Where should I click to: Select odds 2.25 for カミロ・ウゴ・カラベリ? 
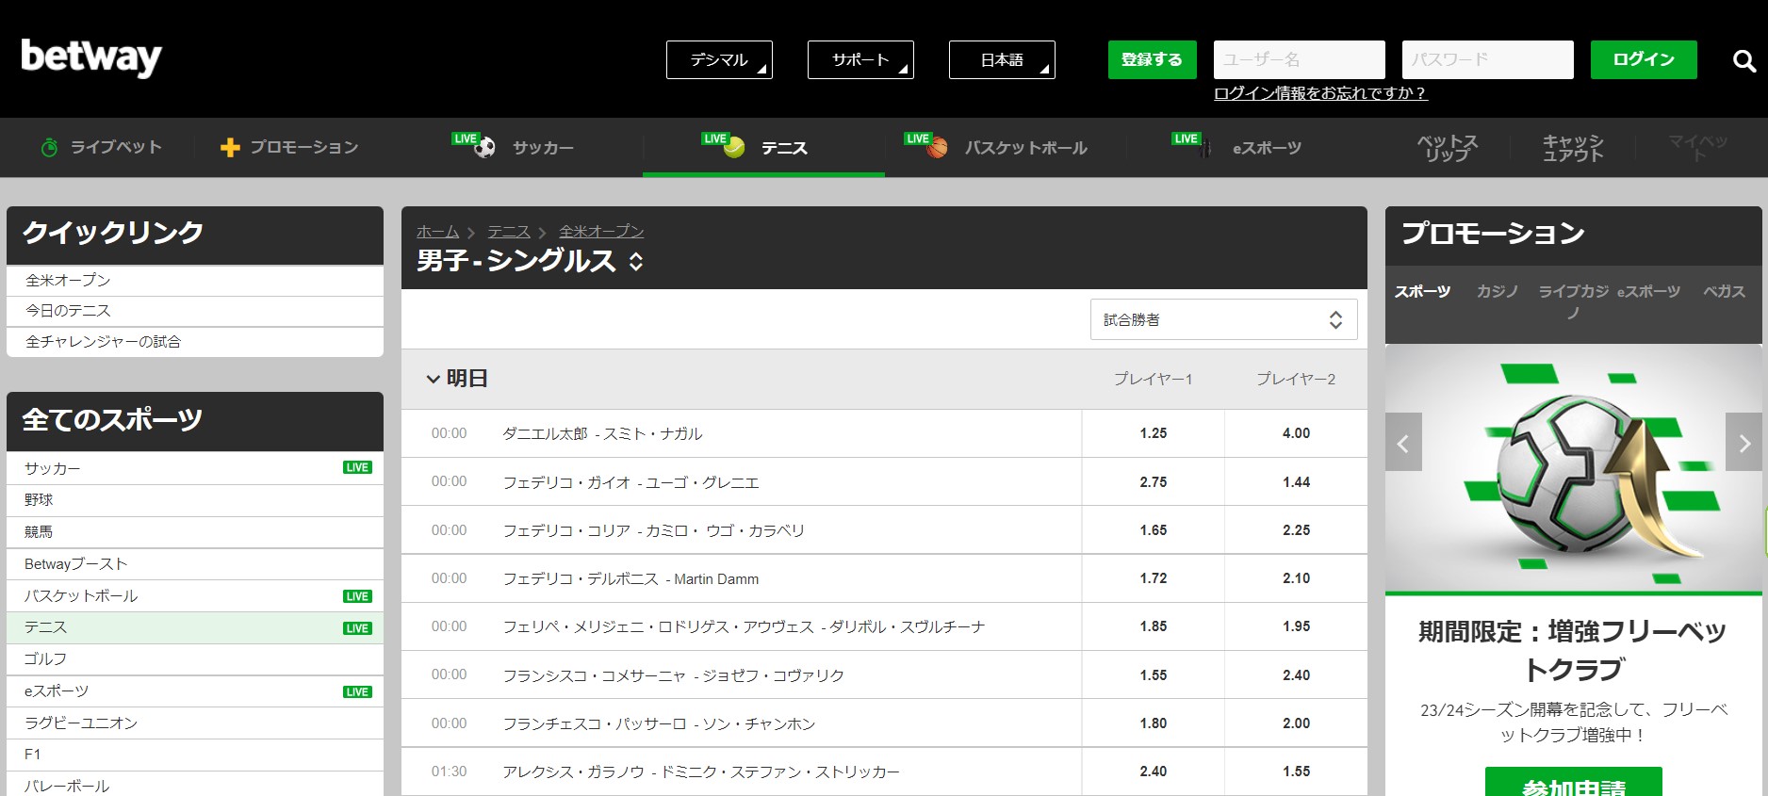[x=1296, y=530]
